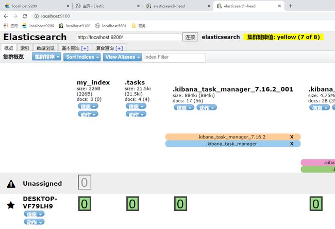Remove the .kibana_task_manager_7.16.2 alias
335x229 pixels.
292,137
